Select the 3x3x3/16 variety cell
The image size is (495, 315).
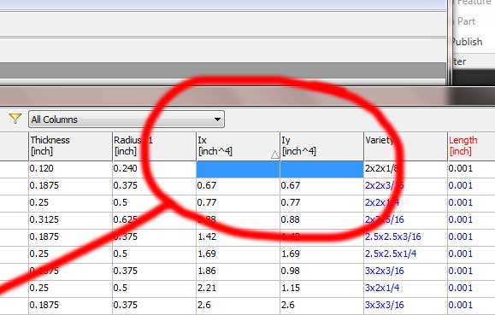pyautogui.click(x=405, y=306)
